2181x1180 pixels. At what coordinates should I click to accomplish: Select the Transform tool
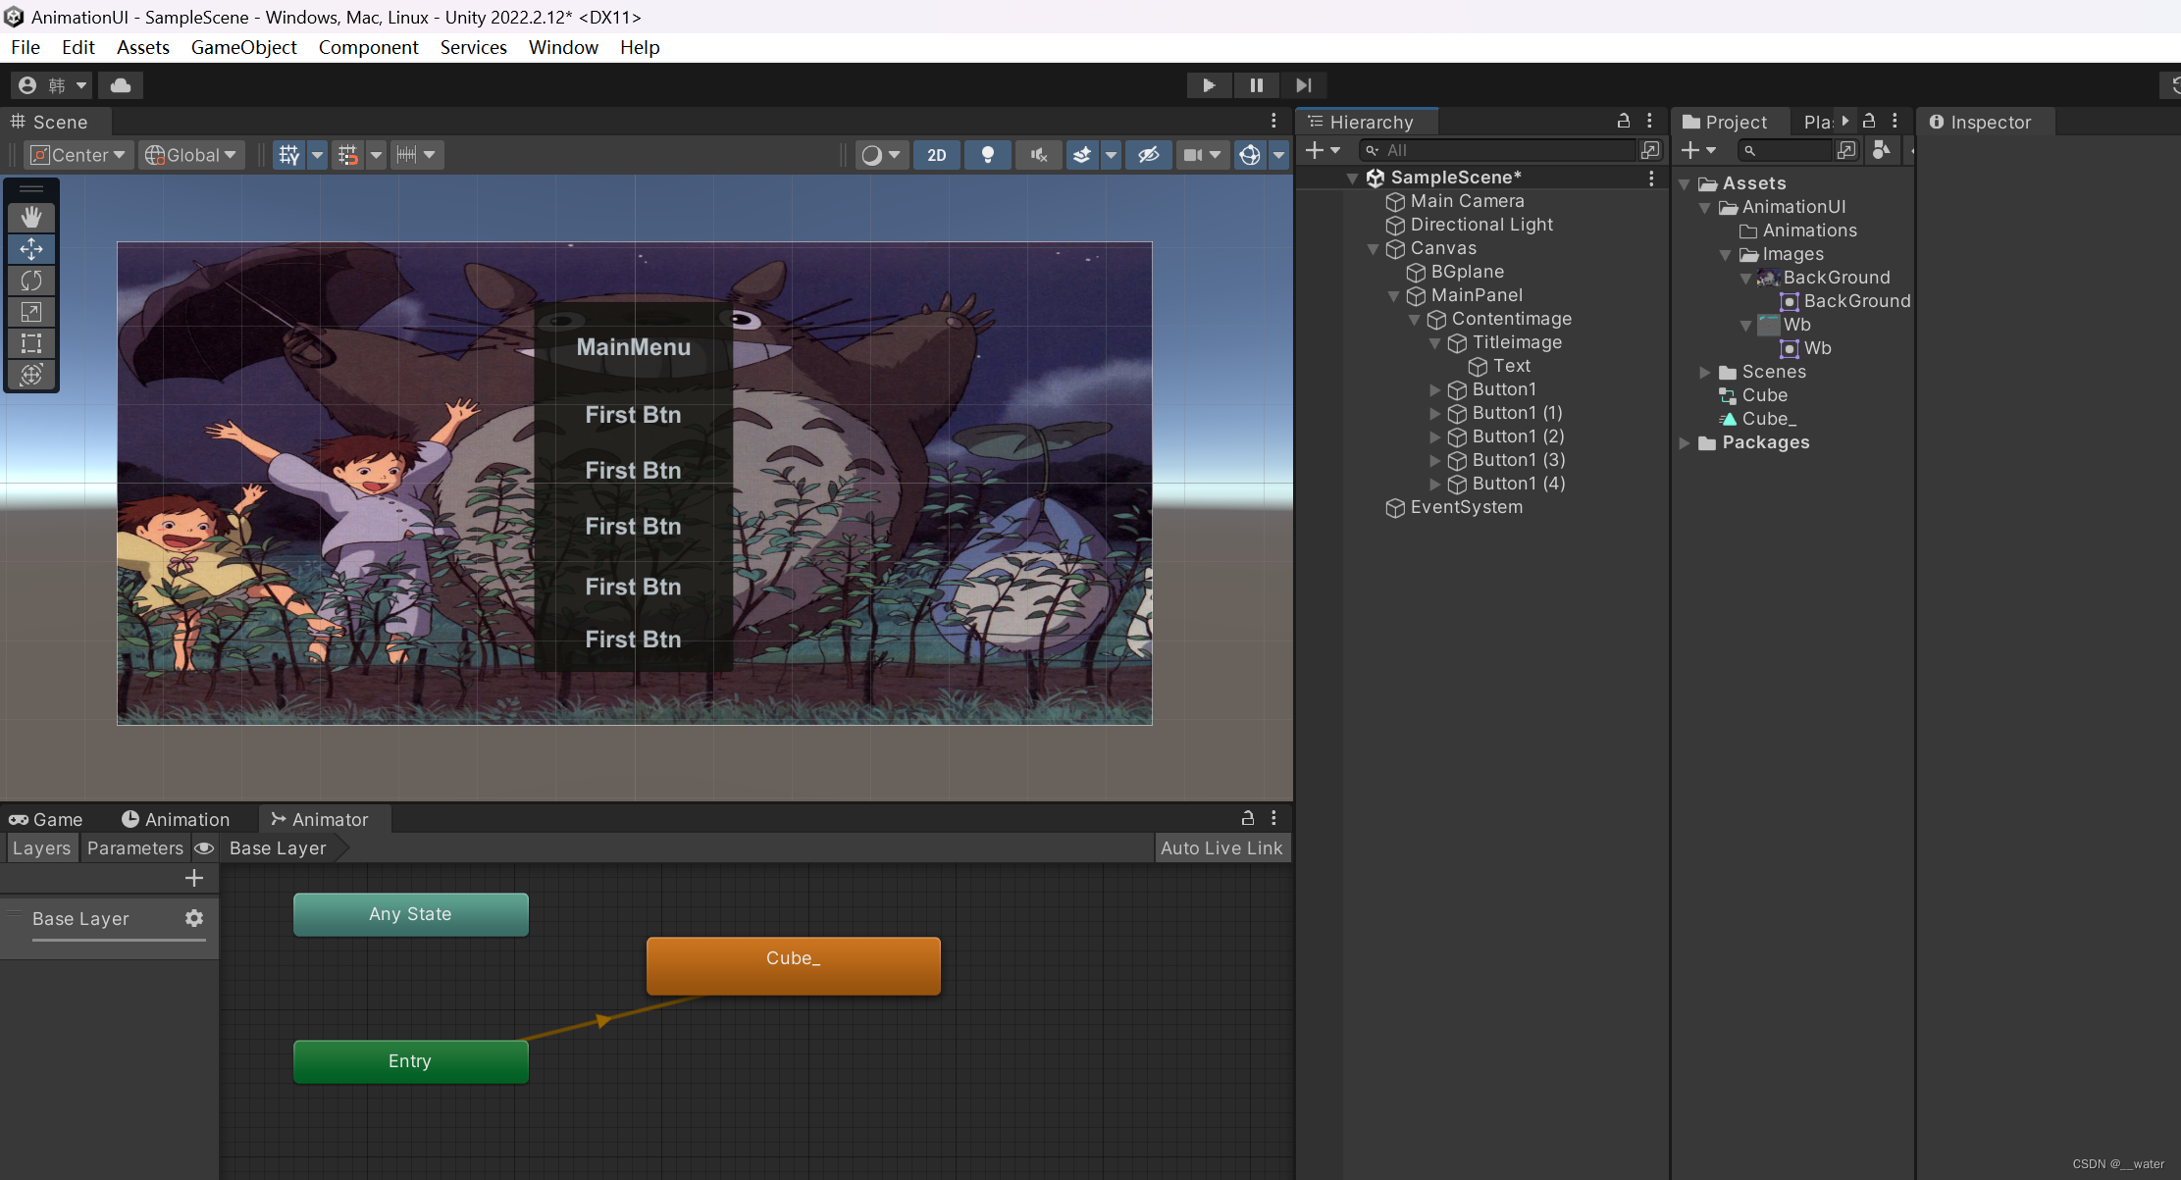[x=31, y=375]
